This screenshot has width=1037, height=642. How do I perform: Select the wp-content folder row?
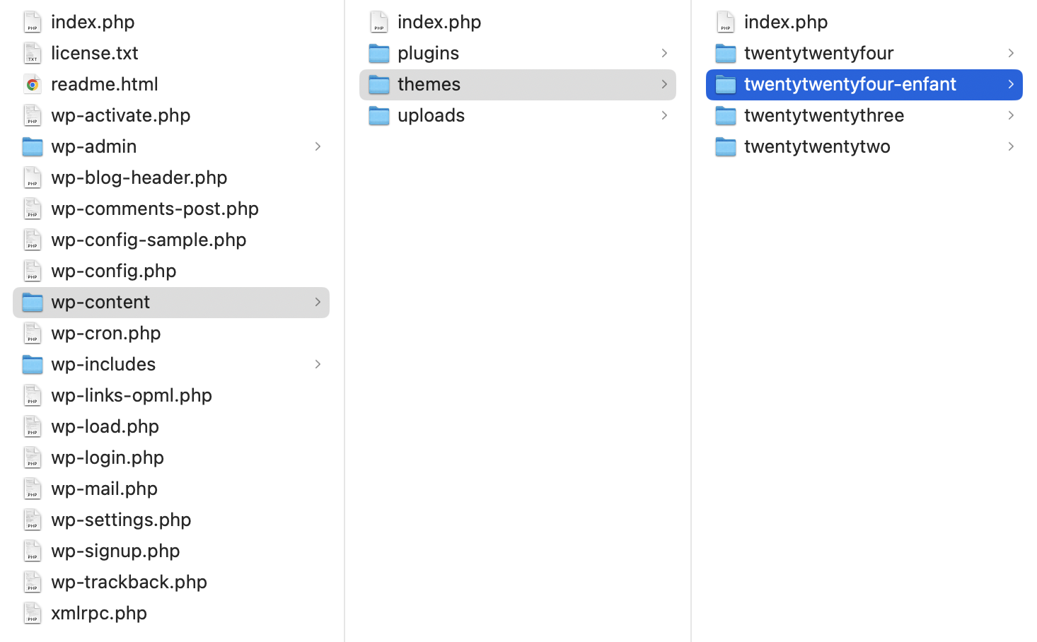point(170,302)
